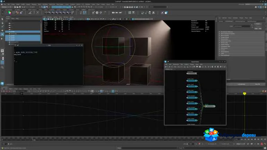
Task: Open the Workspace dropdown at top right
Action: [255, 4]
